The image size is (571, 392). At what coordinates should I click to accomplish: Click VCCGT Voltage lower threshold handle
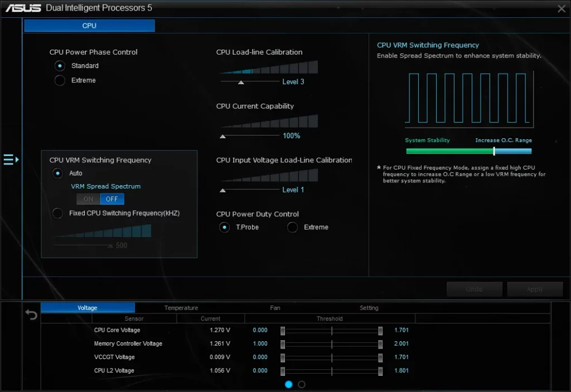283,358
